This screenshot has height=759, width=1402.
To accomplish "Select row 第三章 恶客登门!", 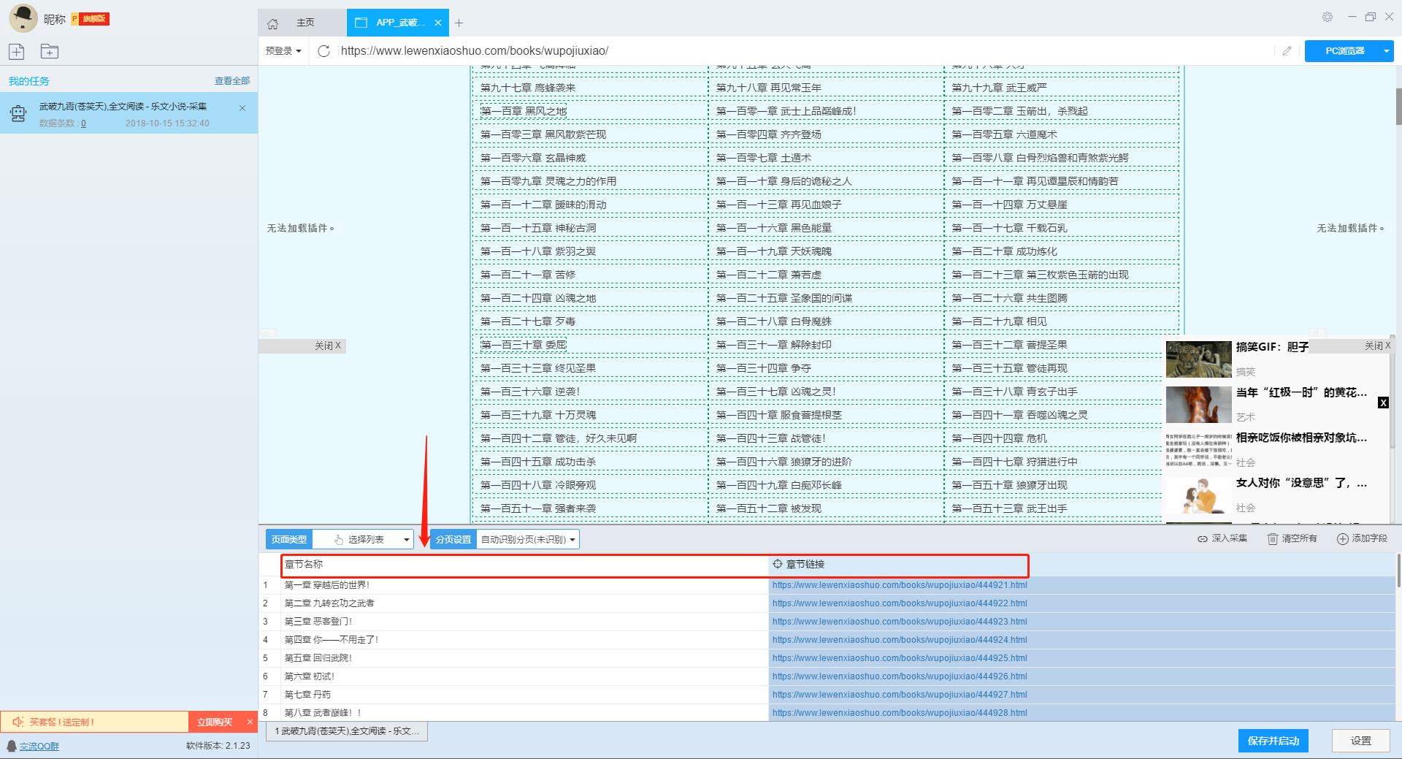I will (x=318, y=622).
